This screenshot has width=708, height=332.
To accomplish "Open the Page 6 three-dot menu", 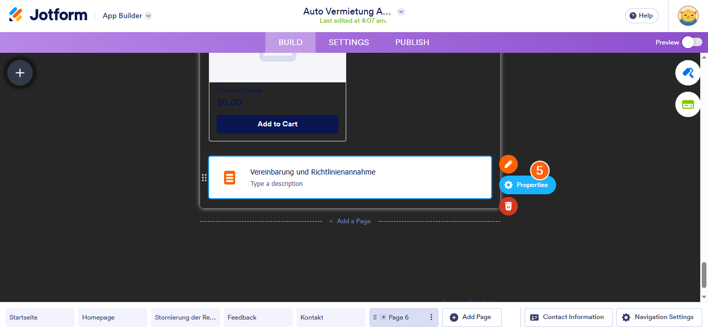I will pyautogui.click(x=431, y=317).
